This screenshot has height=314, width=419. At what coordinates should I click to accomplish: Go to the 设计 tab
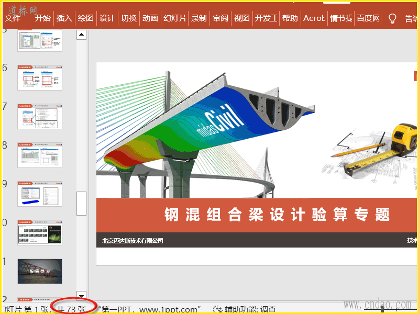[107, 18]
